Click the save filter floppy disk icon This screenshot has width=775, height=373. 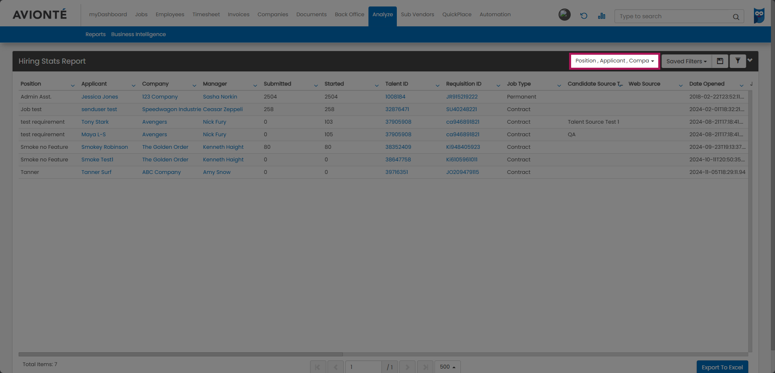click(x=720, y=61)
